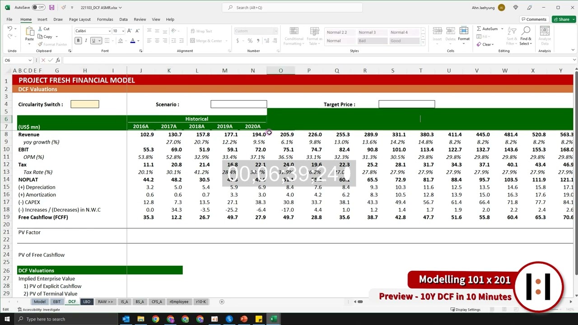This screenshot has width=578, height=325.
Task: Open Find & Select magnifier
Action: pos(526,36)
